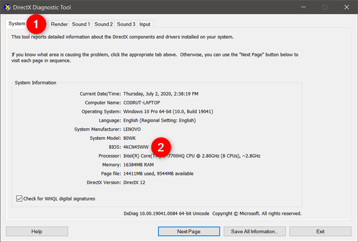Minimize the DirectX Diagnostic Tool window
The height and width of the screenshot is (242, 358).
point(303,7)
